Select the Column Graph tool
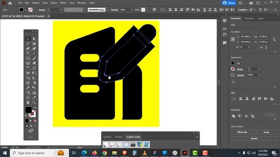Image resolution: width=280 pixels, height=157 pixels. (34, 92)
